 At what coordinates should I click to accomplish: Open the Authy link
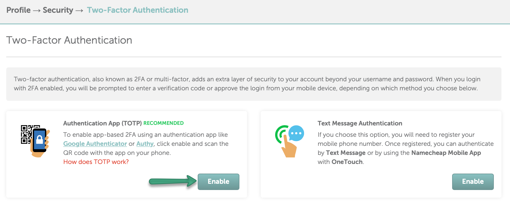[145, 144]
